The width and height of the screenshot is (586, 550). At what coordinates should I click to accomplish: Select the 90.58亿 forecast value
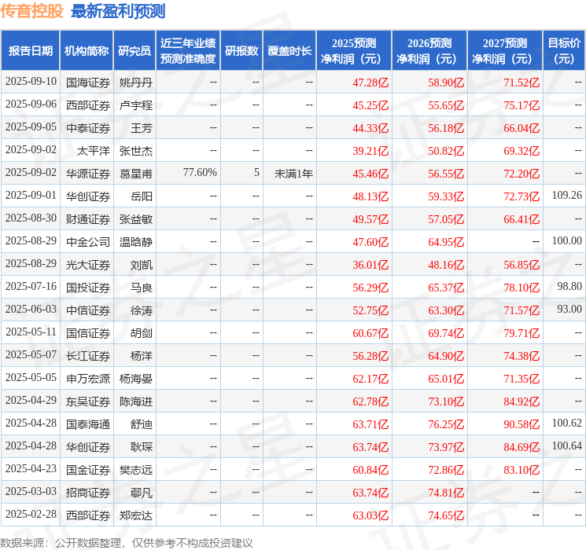(x=522, y=424)
